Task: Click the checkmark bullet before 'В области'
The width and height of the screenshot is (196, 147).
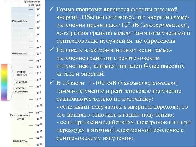Action: pyautogui.click(x=52, y=82)
